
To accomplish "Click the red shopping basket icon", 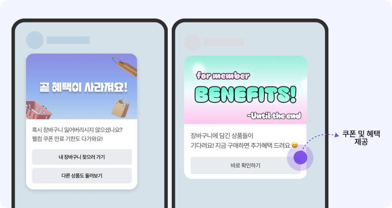I will (x=38, y=110).
